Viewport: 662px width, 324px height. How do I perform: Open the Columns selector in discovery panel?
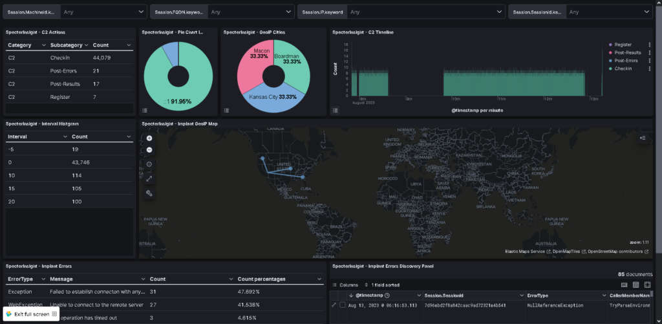[x=345, y=285]
